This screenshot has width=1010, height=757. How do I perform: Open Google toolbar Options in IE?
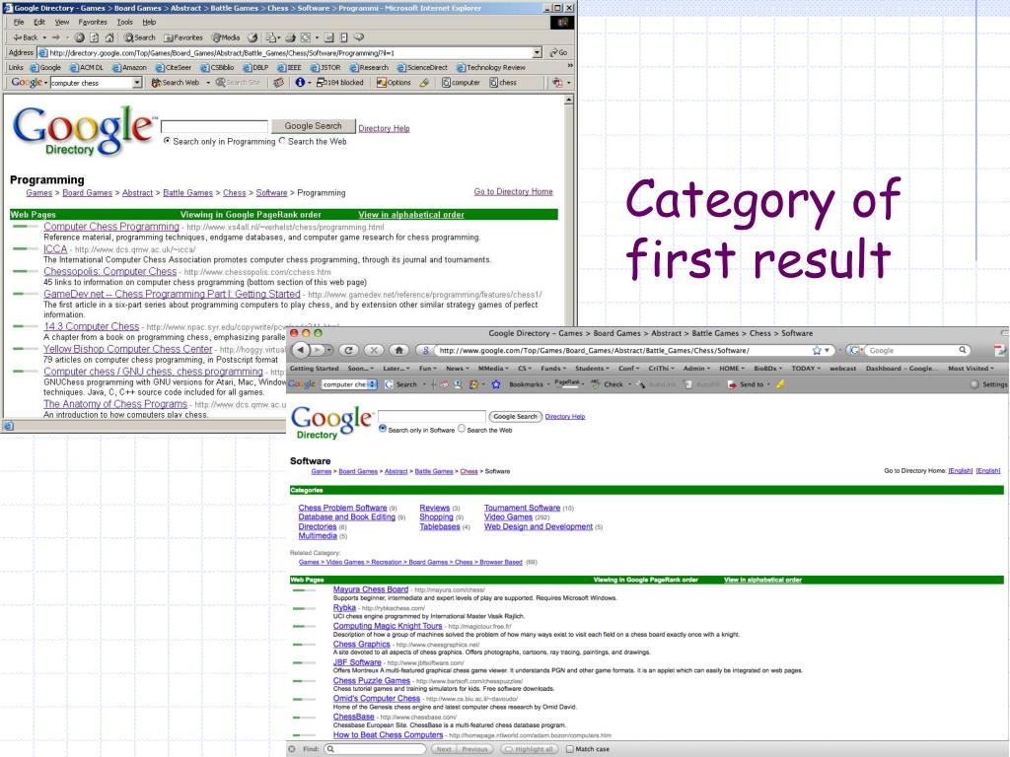[x=394, y=83]
